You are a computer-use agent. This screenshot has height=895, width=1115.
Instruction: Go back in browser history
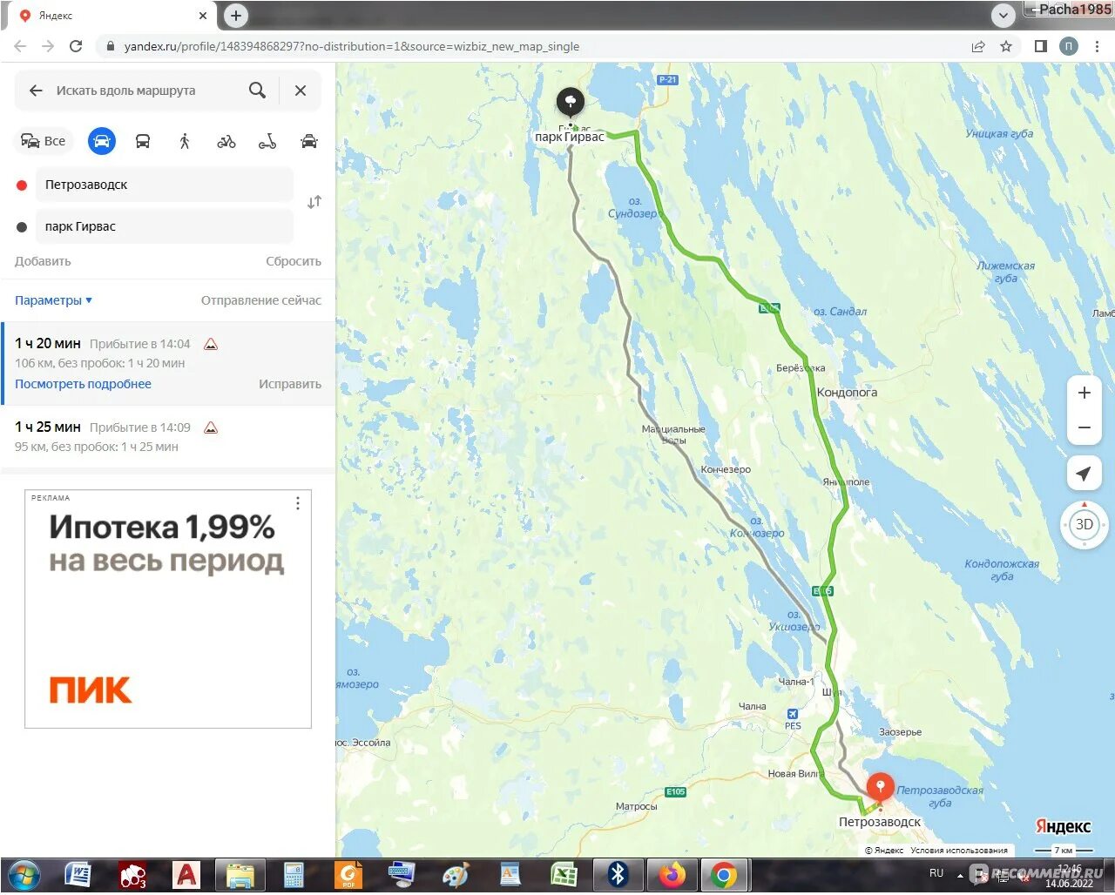tap(21, 46)
